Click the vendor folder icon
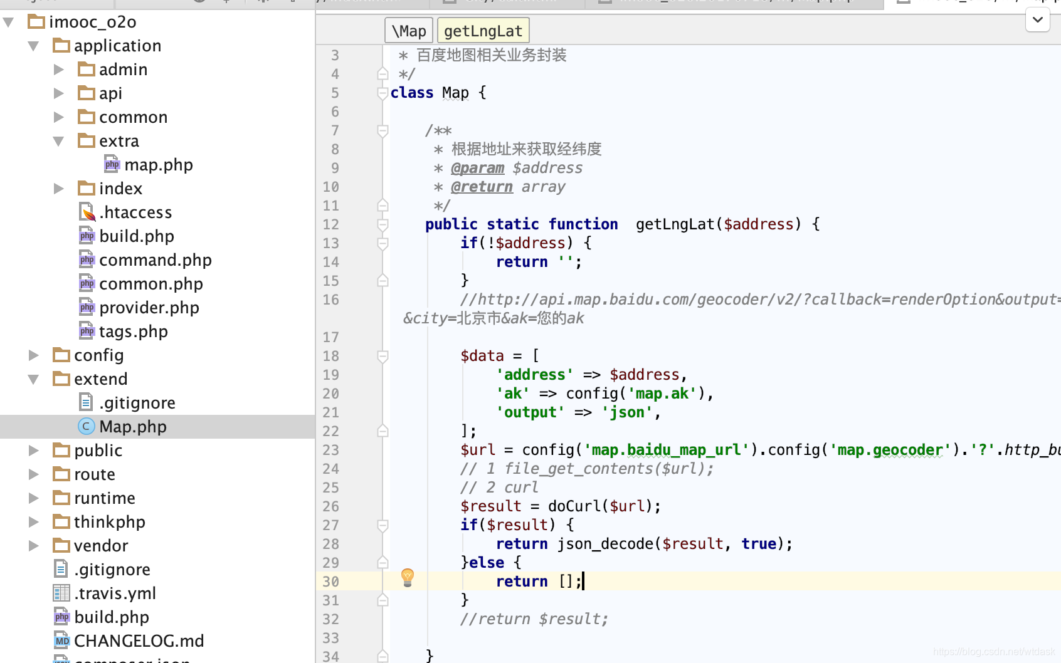Image resolution: width=1061 pixels, height=663 pixels. pos(61,546)
